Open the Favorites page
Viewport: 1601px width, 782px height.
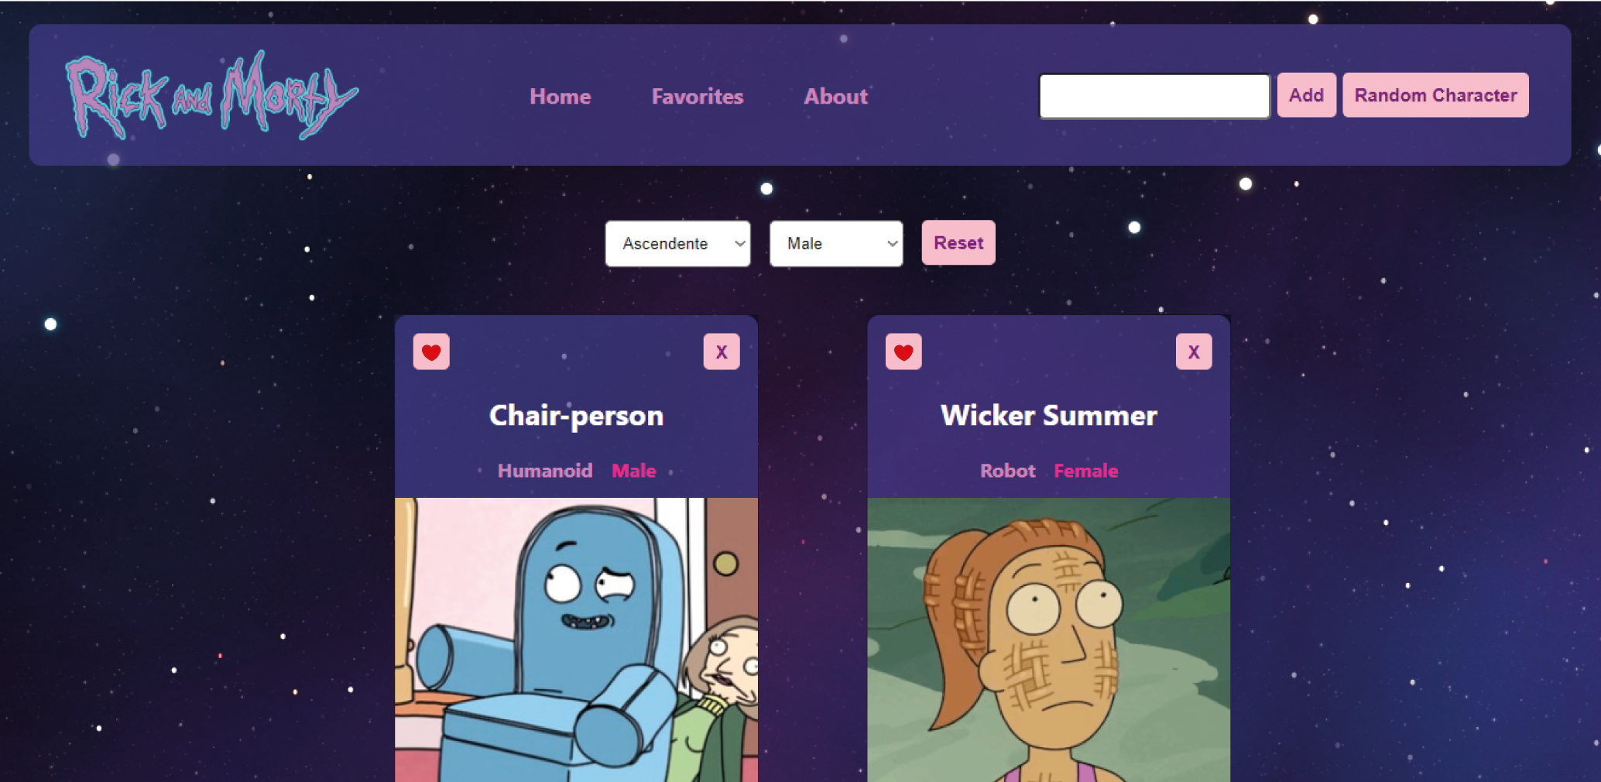coord(698,96)
